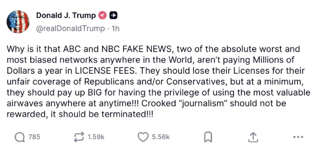Viewport: 319px width, 150px height.
Task: Open the Donald J. Trump display name
Action: pos(66,15)
